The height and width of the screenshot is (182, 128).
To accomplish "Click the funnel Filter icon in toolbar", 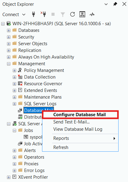I will pyautogui.click(x=62, y=15).
